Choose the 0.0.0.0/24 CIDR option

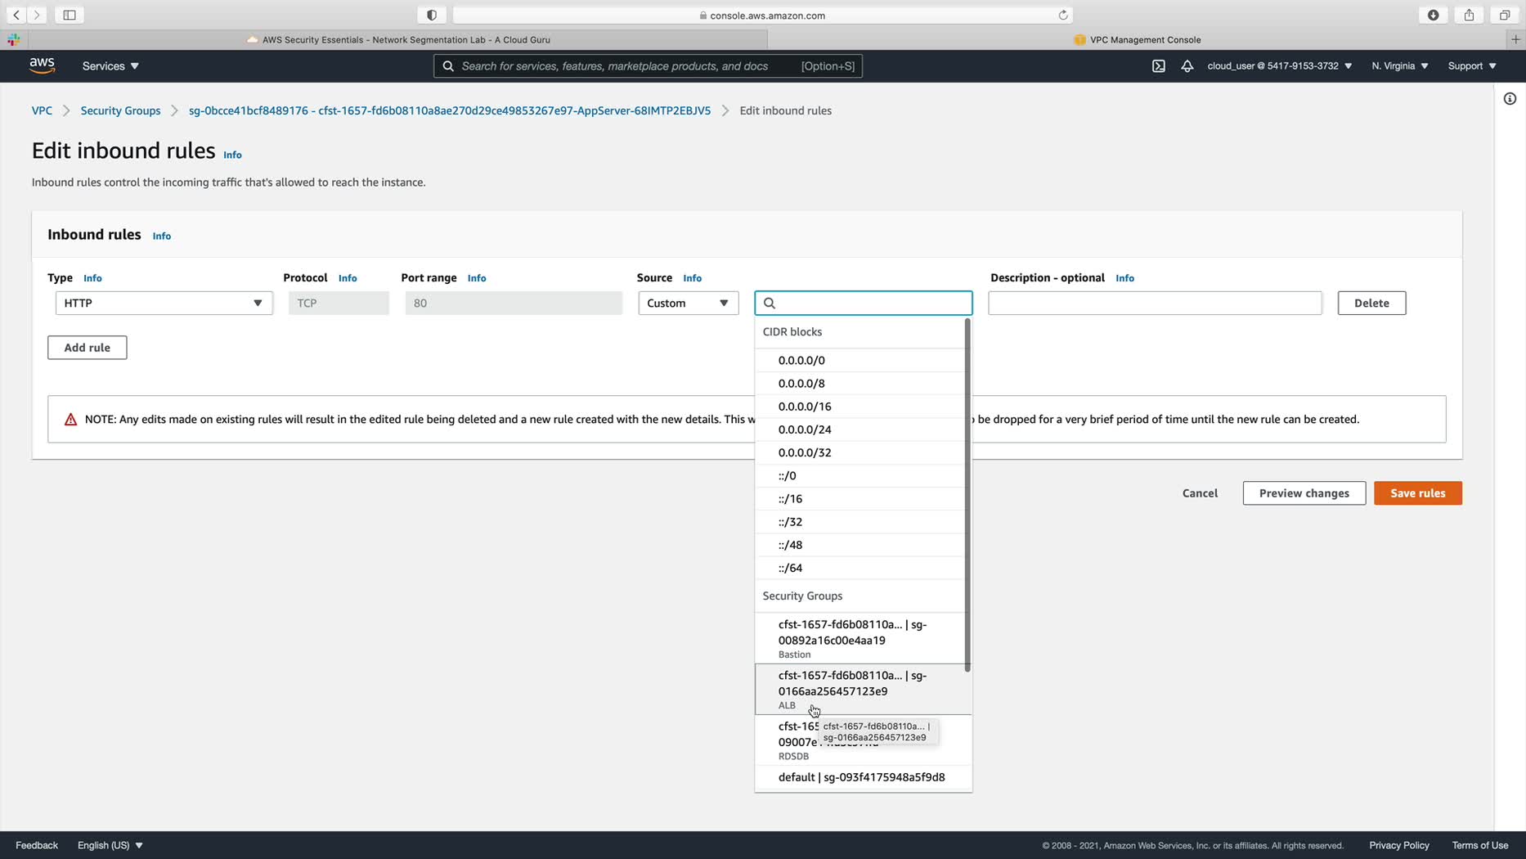click(x=860, y=429)
